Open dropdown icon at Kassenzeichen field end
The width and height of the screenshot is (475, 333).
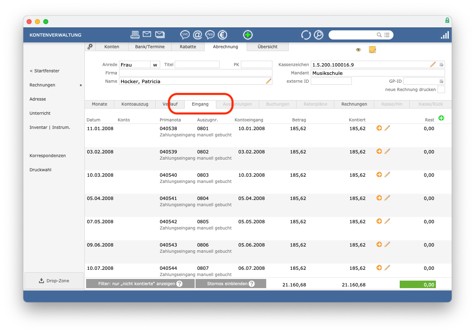pos(441,64)
